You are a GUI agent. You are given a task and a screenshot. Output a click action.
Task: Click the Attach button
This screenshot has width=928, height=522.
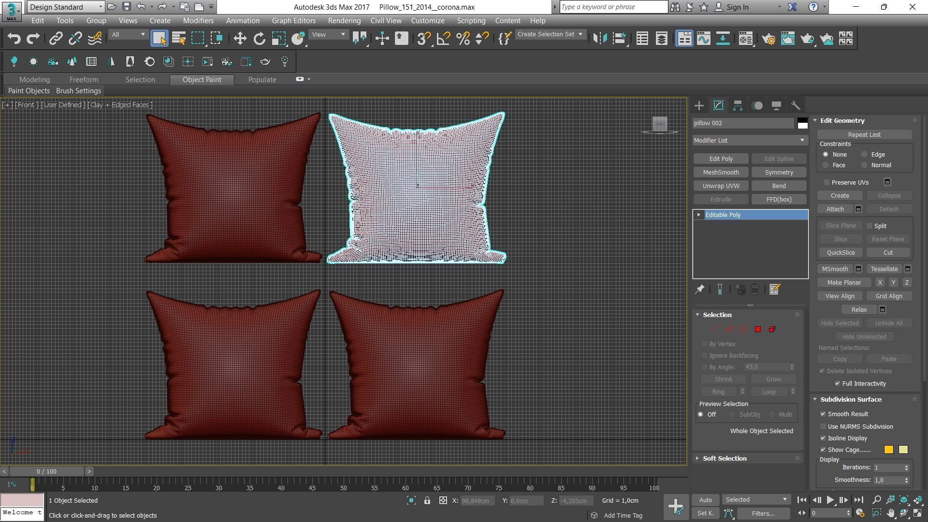(835, 209)
